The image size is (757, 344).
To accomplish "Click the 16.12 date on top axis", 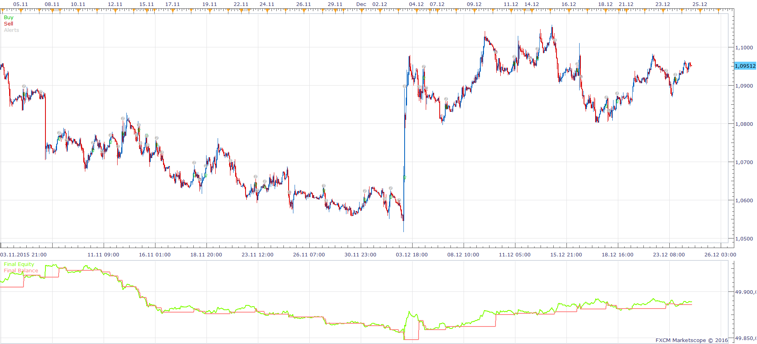I will coord(569,4).
